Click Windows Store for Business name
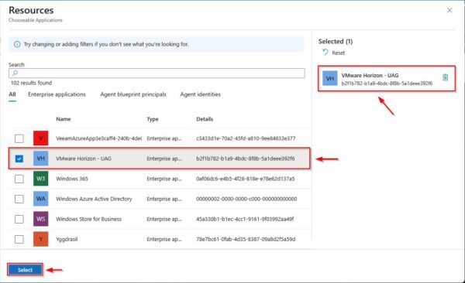Viewport: 465px width, 283px height. pyautogui.click(x=88, y=219)
